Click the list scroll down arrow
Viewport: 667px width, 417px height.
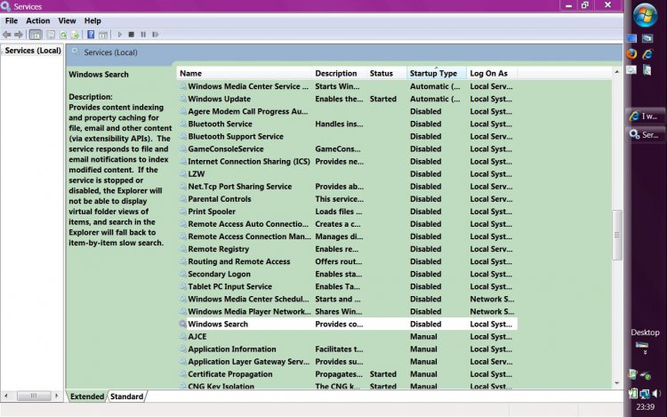click(x=617, y=383)
